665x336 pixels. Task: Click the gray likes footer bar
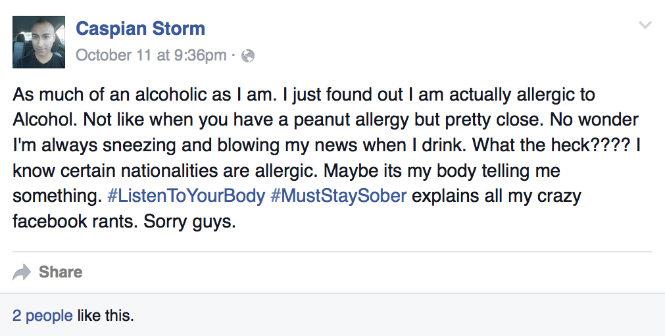click(x=395, y=316)
